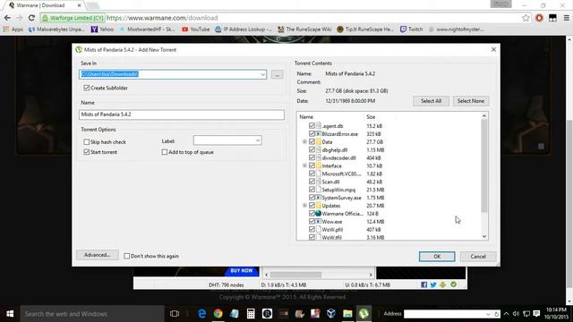Switch to uTorrent taskbar icon

point(363,314)
